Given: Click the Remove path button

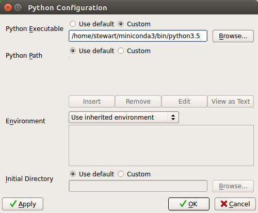Looking at the screenshot, I should pyautogui.click(x=138, y=102).
